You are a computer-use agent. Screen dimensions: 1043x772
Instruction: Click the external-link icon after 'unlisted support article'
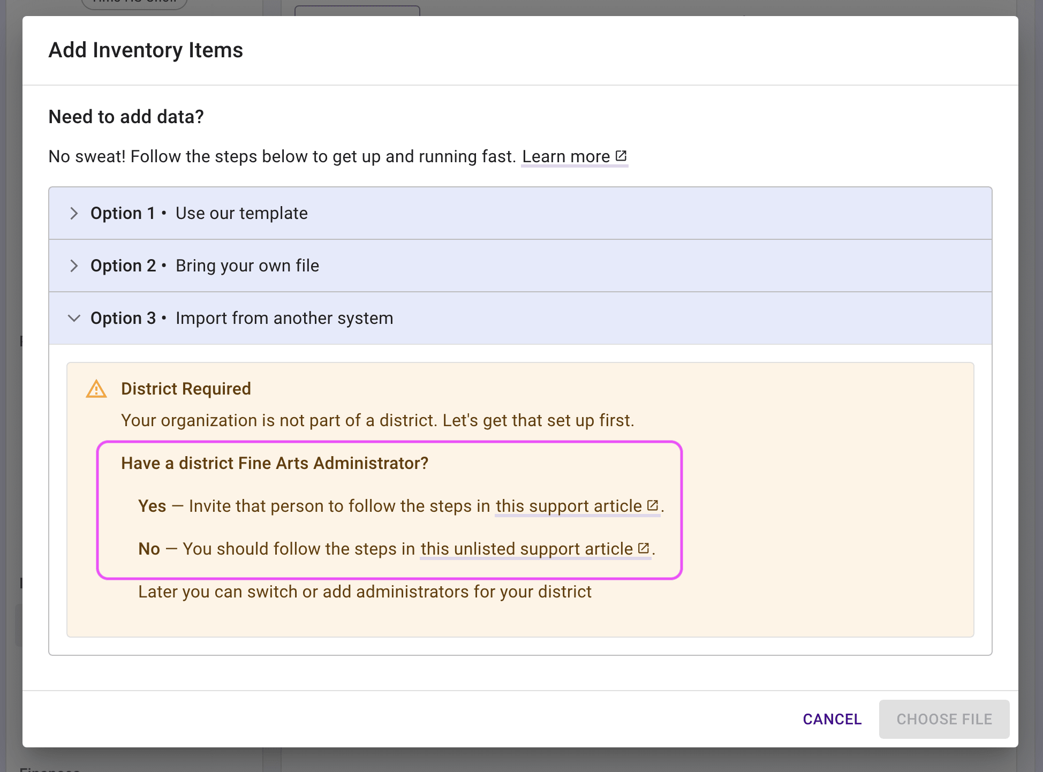click(644, 548)
